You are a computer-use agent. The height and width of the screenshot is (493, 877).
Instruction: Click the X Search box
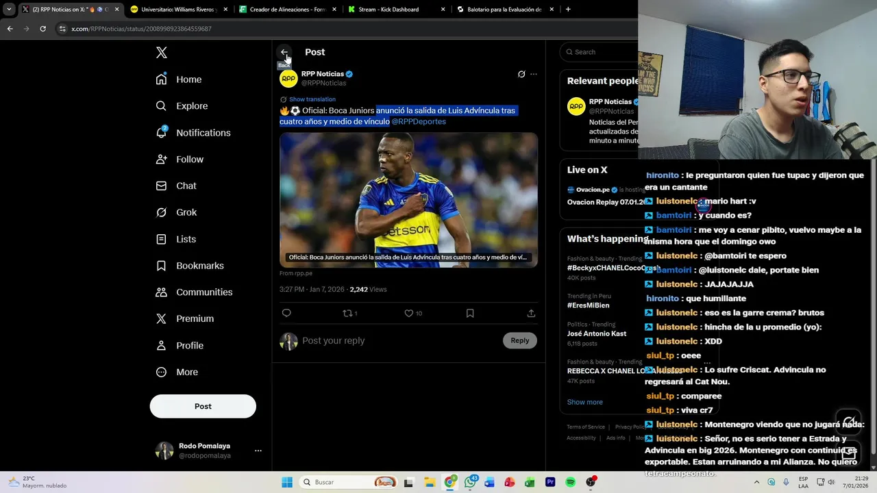coord(600,52)
